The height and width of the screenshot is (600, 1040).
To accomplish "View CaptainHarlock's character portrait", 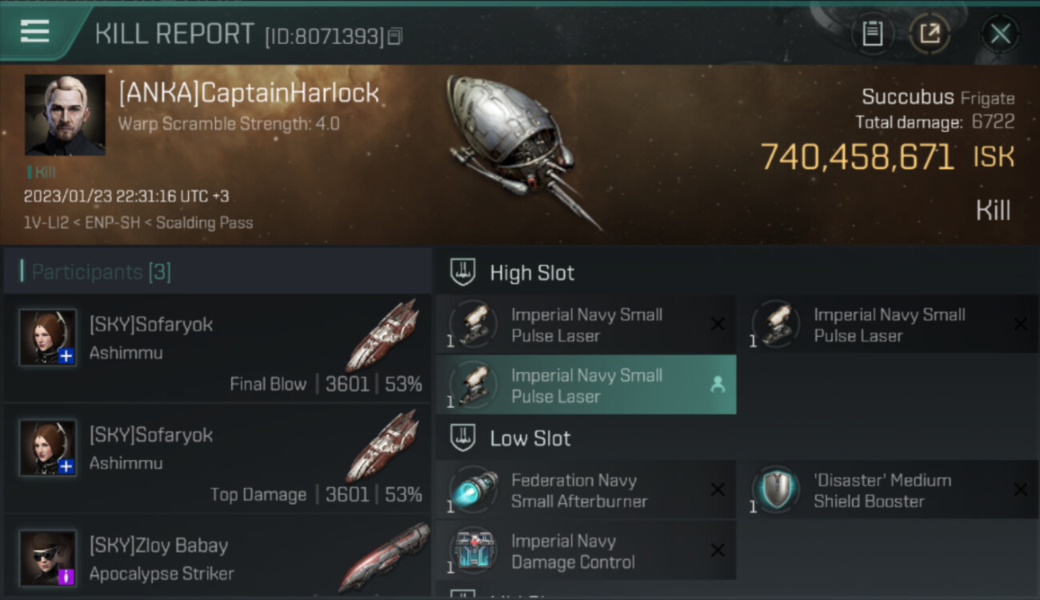I will [65, 114].
